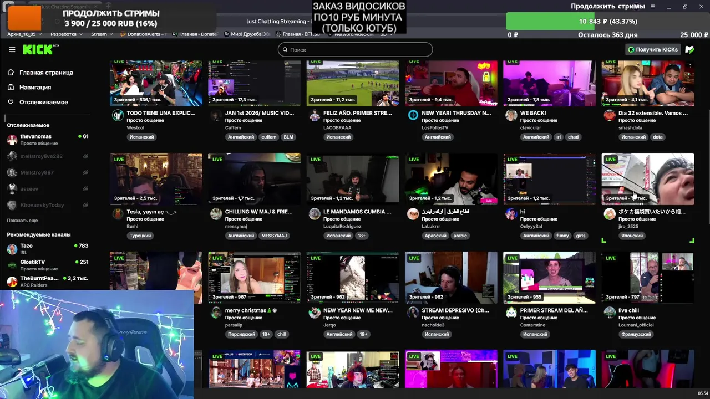Open TODO TIENE UNA EXPLIC... stream thumbnail
Image resolution: width=710 pixels, height=399 pixels.
(x=156, y=84)
